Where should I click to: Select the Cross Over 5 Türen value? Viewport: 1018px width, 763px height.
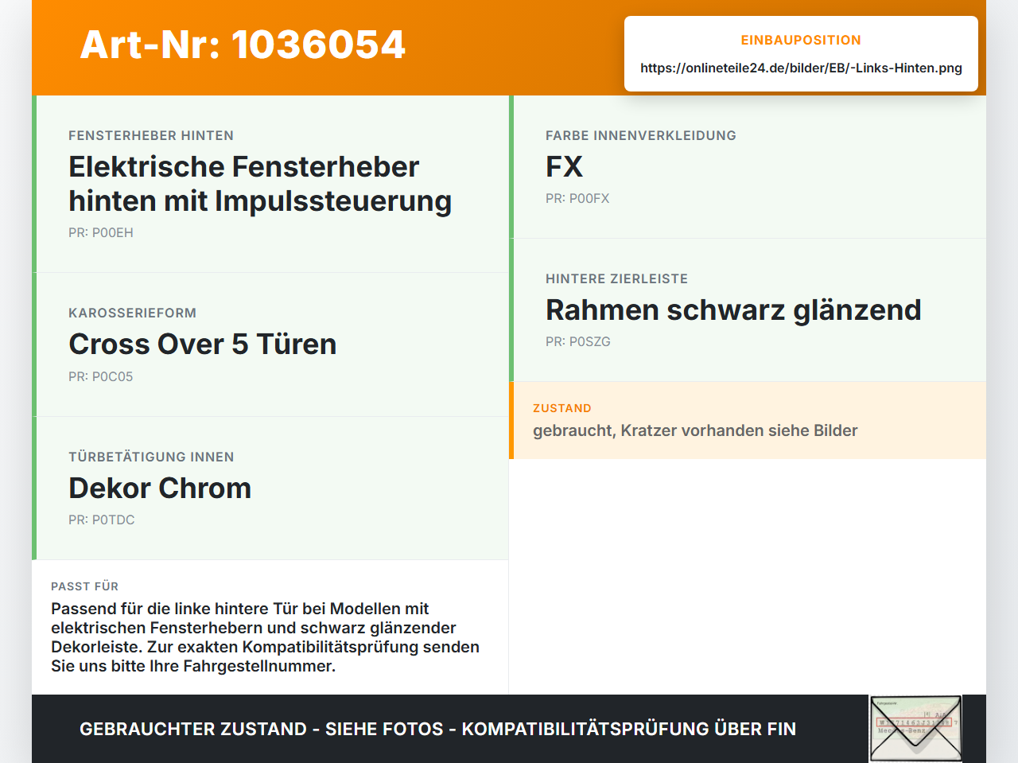point(203,344)
